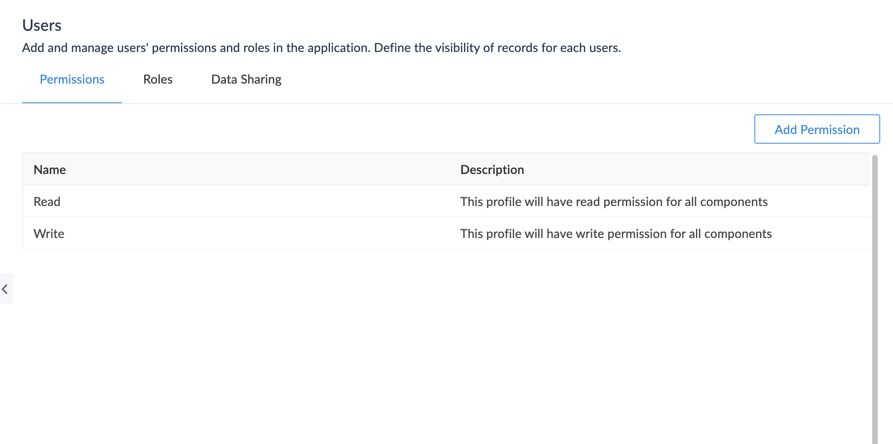Image resolution: width=893 pixels, height=444 pixels.
Task: Click the Description column header
Action: (492, 170)
